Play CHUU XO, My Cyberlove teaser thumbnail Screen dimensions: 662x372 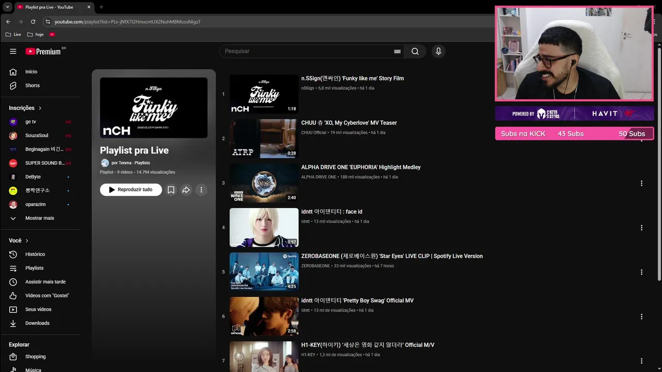[264, 138]
